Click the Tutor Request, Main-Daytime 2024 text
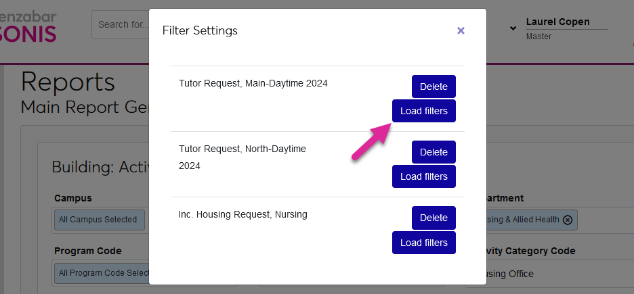The image size is (634, 294). (x=253, y=84)
